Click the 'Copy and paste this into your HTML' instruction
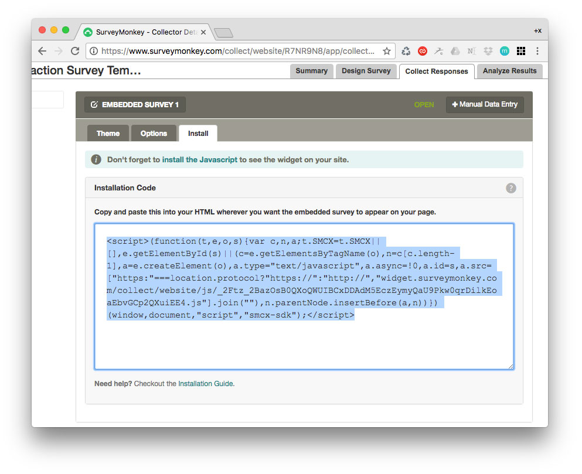 265,212
